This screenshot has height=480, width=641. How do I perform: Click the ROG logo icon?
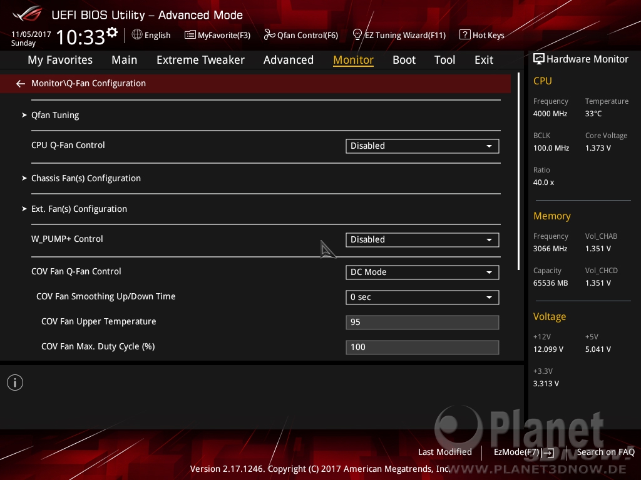tap(27, 14)
